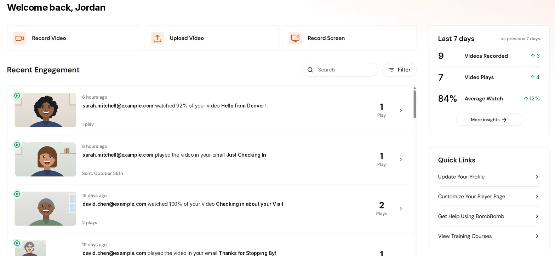
Task: Click scrollbar up arrow of engagement list
Action: [x=414, y=88]
